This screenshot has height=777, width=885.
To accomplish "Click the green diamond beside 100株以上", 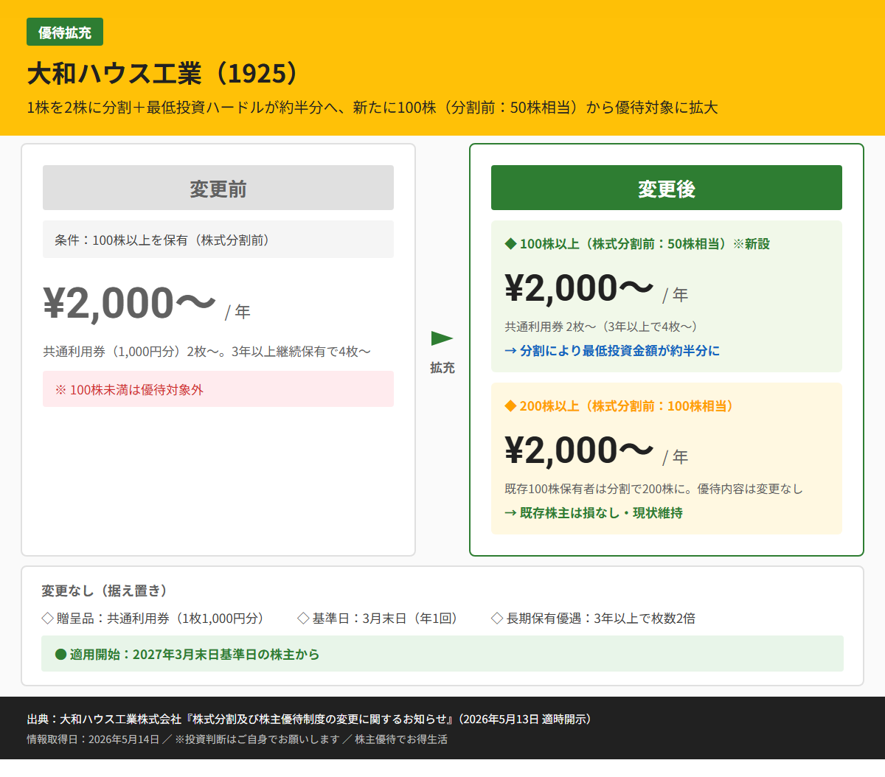I will coord(510,244).
